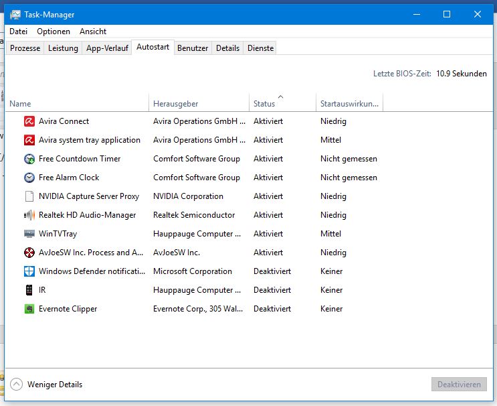The height and width of the screenshot is (406, 497).
Task: Sort by the Name column header
Action: pos(77,103)
